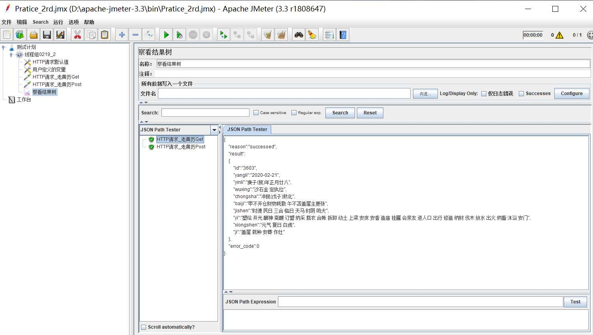Collapse the 测试计划 tree node
This screenshot has height=335, width=593.
click(x=4, y=47)
